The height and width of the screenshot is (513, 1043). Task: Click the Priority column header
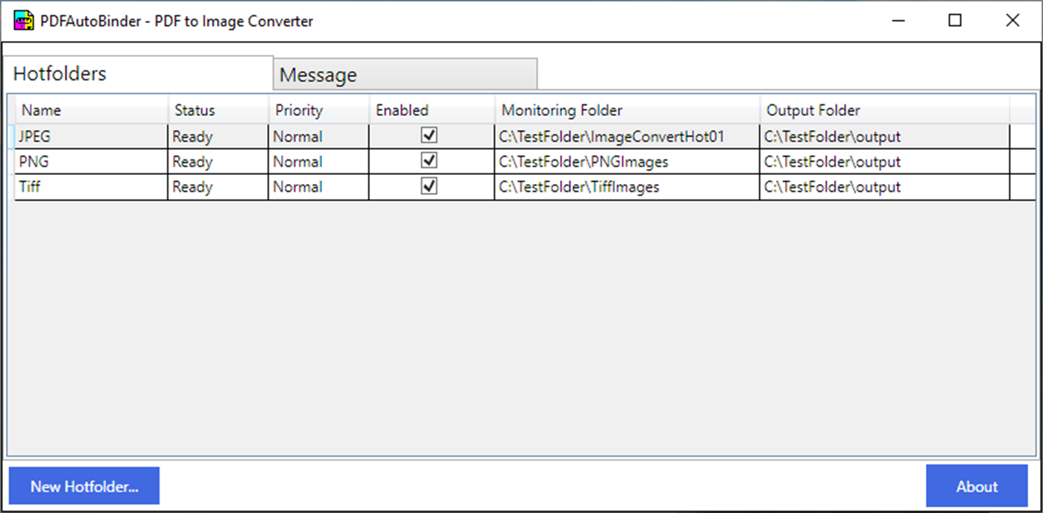pyautogui.click(x=298, y=109)
